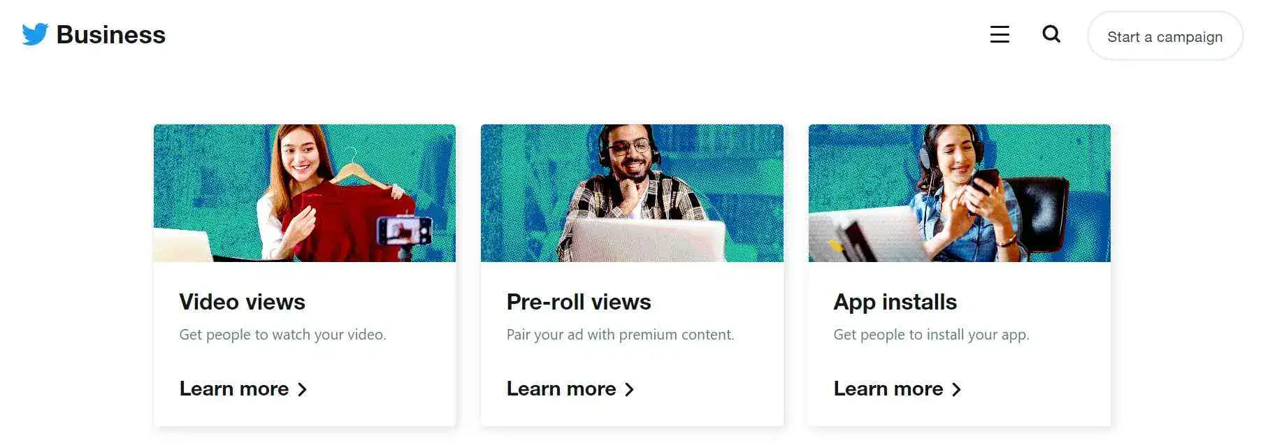
Task: Click the Business header text
Action: (110, 34)
